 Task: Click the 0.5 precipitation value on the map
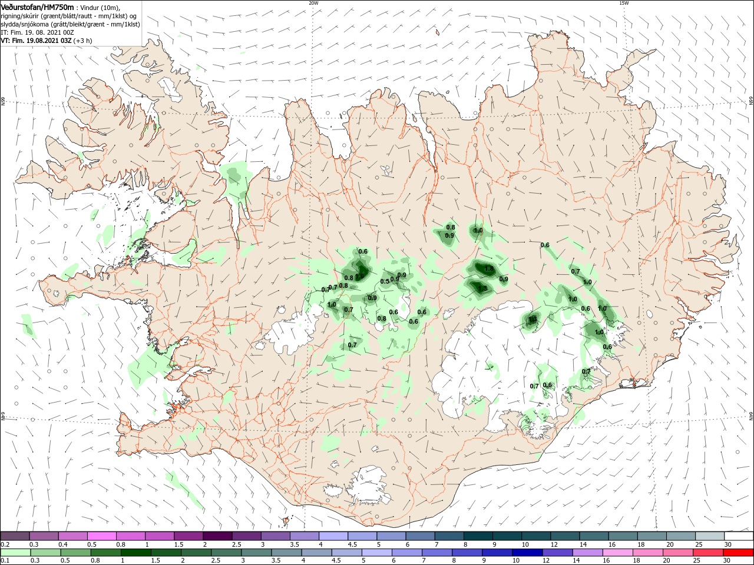[x=385, y=281]
